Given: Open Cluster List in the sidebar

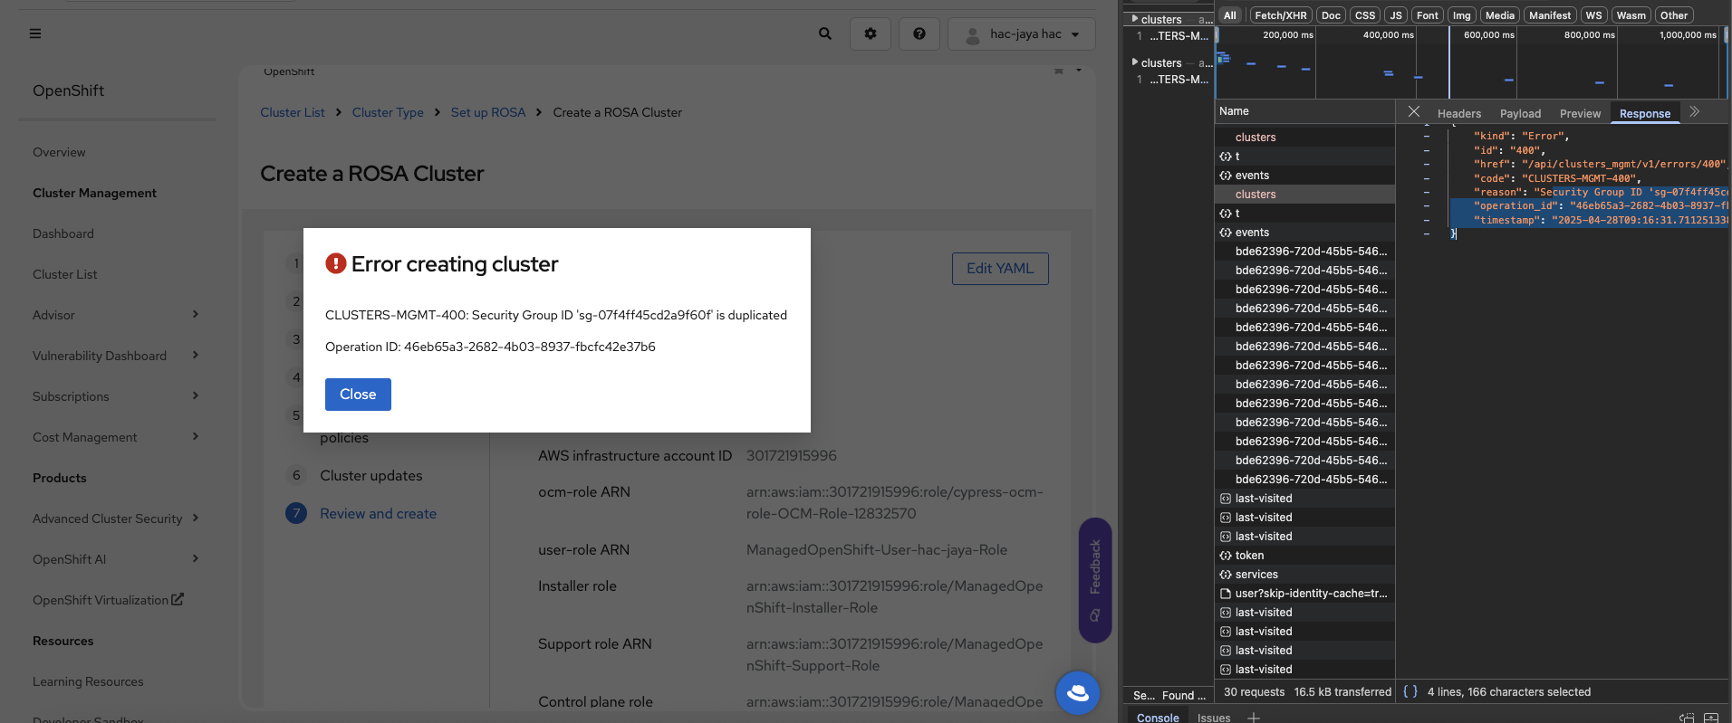Looking at the screenshot, I should point(65,274).
